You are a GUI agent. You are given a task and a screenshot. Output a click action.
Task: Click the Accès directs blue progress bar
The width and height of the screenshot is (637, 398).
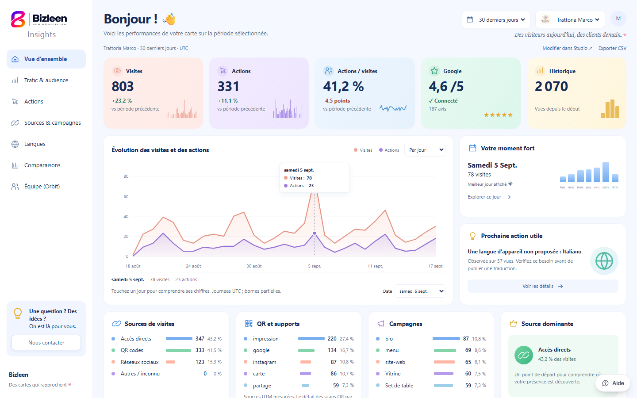pos(179,339)
